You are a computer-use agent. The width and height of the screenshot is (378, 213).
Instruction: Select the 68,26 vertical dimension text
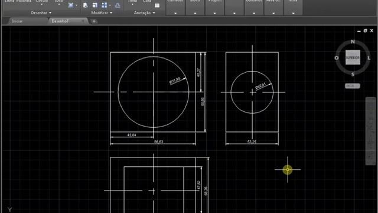tap(206, 191)
